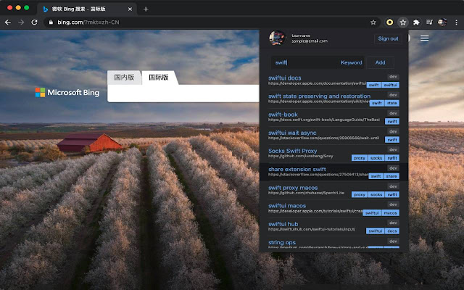
Task: Click the address bar URL
Action: click(x=88, y=22)
